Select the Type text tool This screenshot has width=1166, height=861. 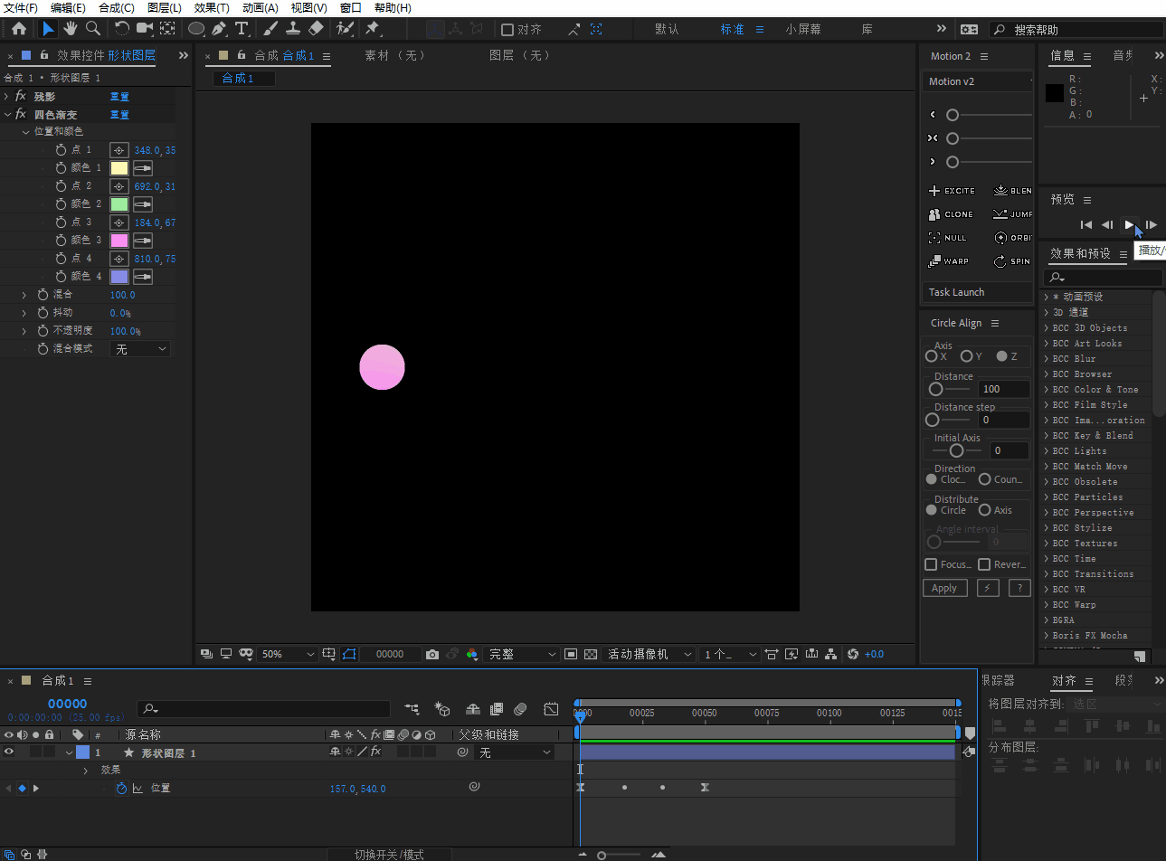point(242,29)
